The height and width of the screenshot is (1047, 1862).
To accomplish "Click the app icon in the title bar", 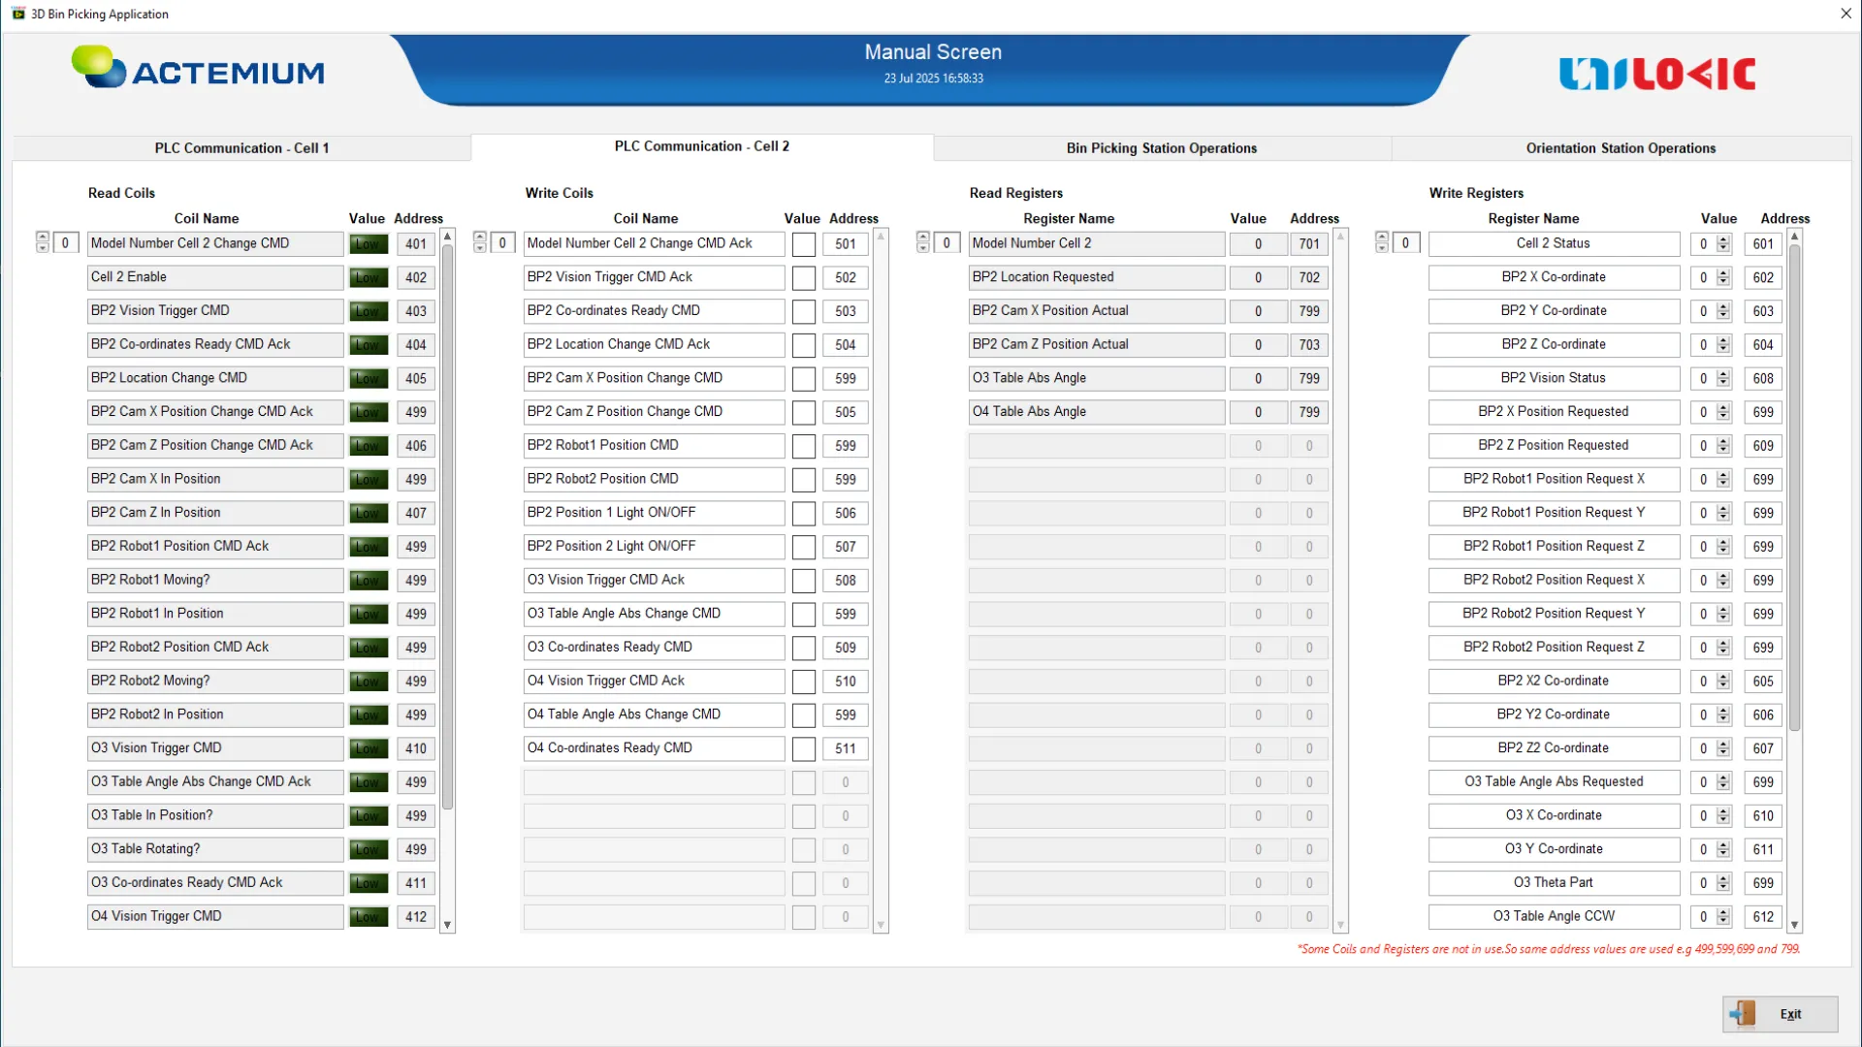I will [17, 14].
